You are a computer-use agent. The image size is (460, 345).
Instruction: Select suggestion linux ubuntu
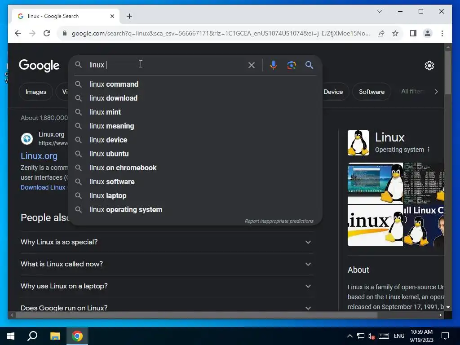[195, 154]
